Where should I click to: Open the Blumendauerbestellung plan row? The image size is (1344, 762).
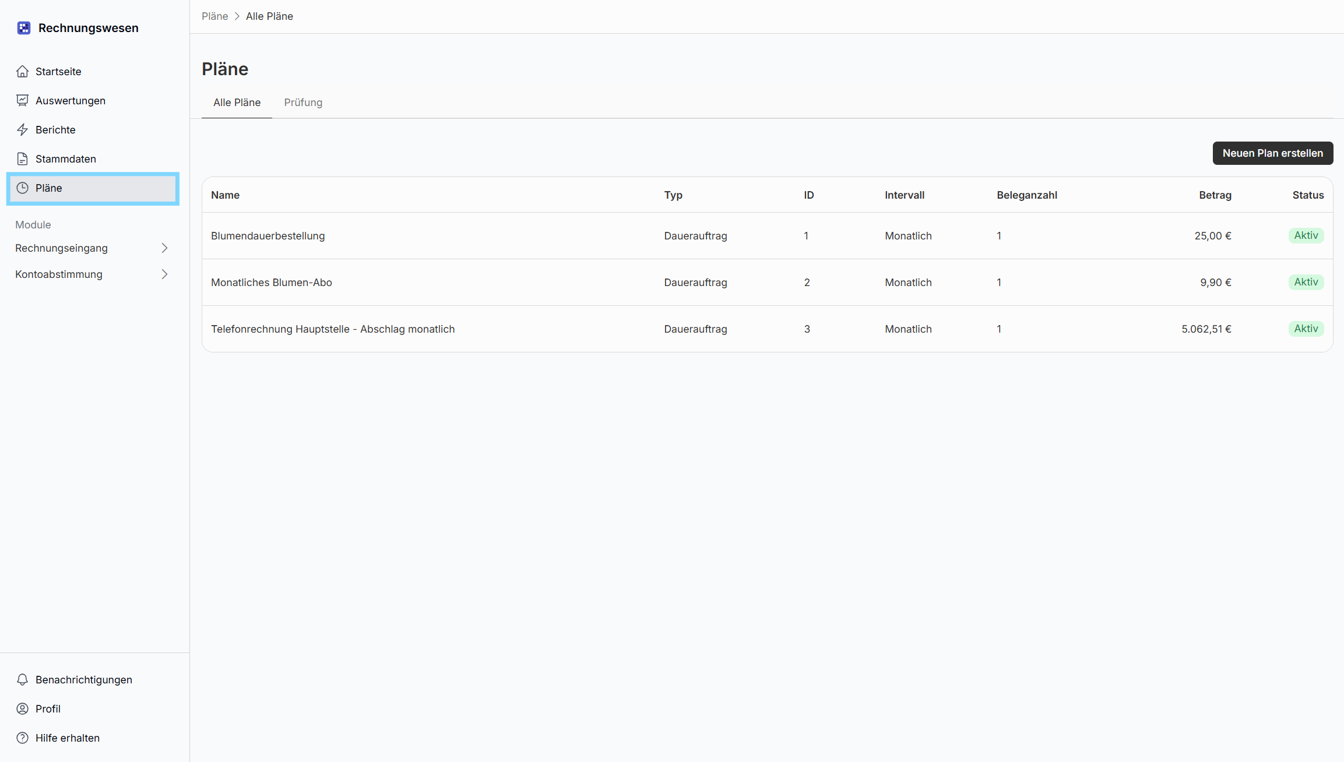(268, 236)
